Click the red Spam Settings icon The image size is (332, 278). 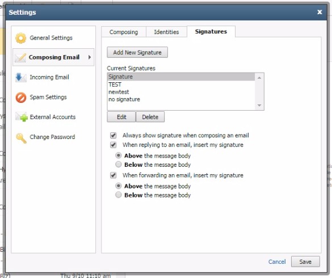coord(21,98)
